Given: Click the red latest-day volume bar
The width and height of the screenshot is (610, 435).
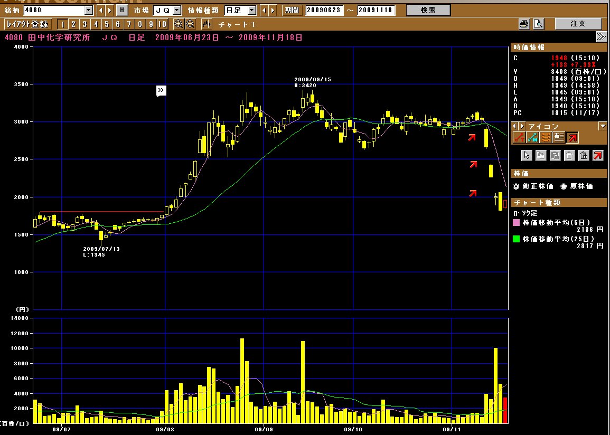Looking at the screenshot, I should (x=505, y=410).
